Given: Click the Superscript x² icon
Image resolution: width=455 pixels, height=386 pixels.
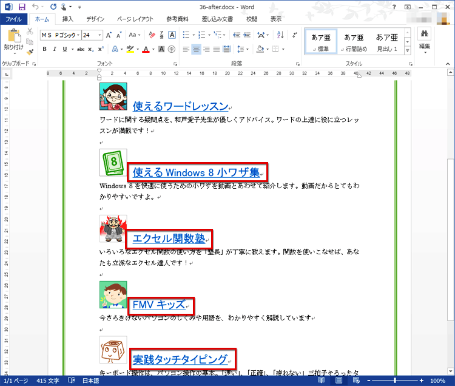Looking at the screenshot, I should (101, 49).
